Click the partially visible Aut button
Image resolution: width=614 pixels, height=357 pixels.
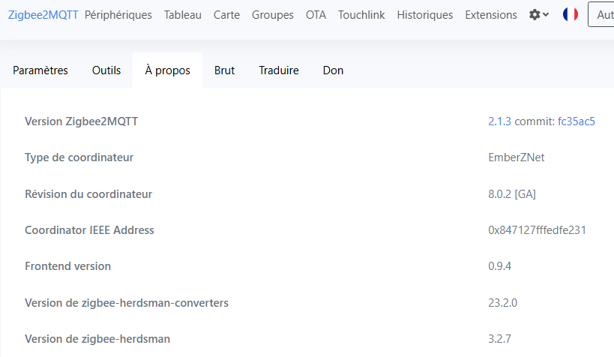(601, 14)
